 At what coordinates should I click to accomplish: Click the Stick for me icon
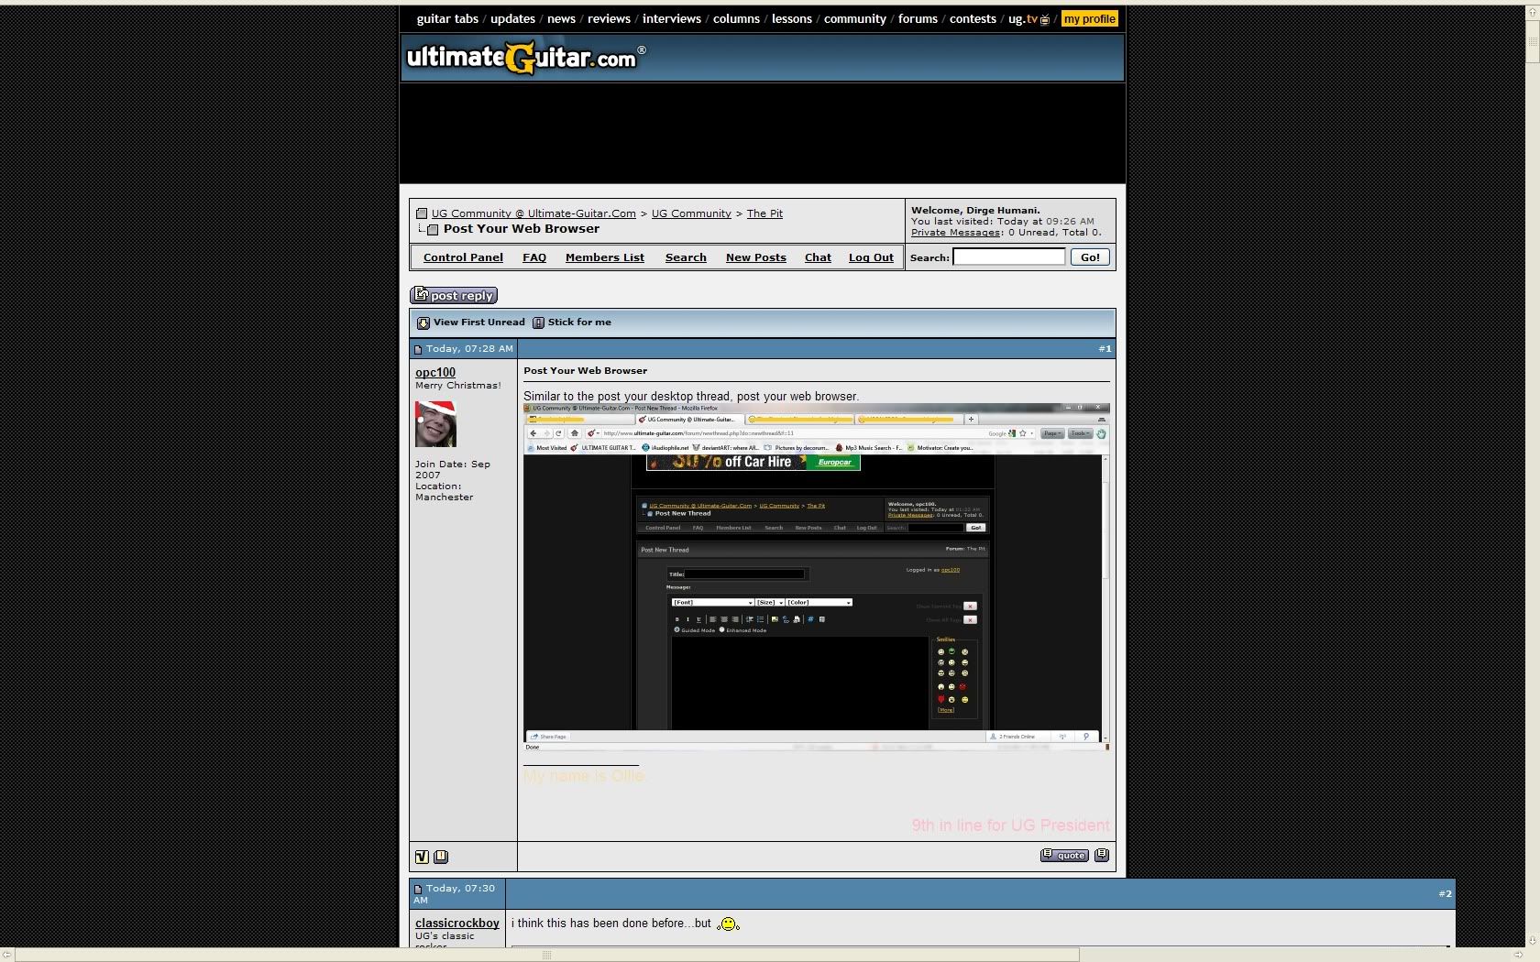pyautogui.click(x=539, y=322)
